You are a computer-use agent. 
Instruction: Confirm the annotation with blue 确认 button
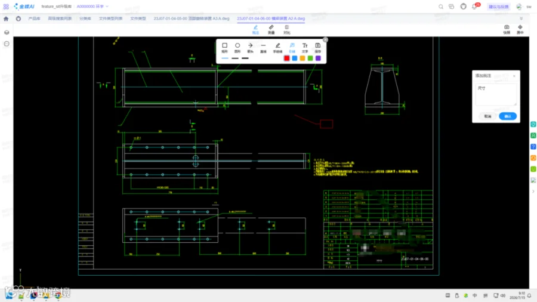(x=508, y=116)
